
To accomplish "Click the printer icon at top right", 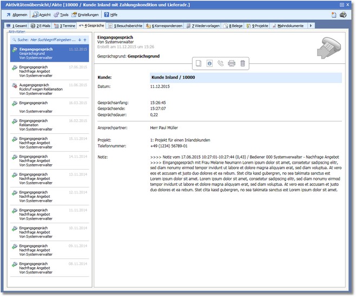I will 344,15.
